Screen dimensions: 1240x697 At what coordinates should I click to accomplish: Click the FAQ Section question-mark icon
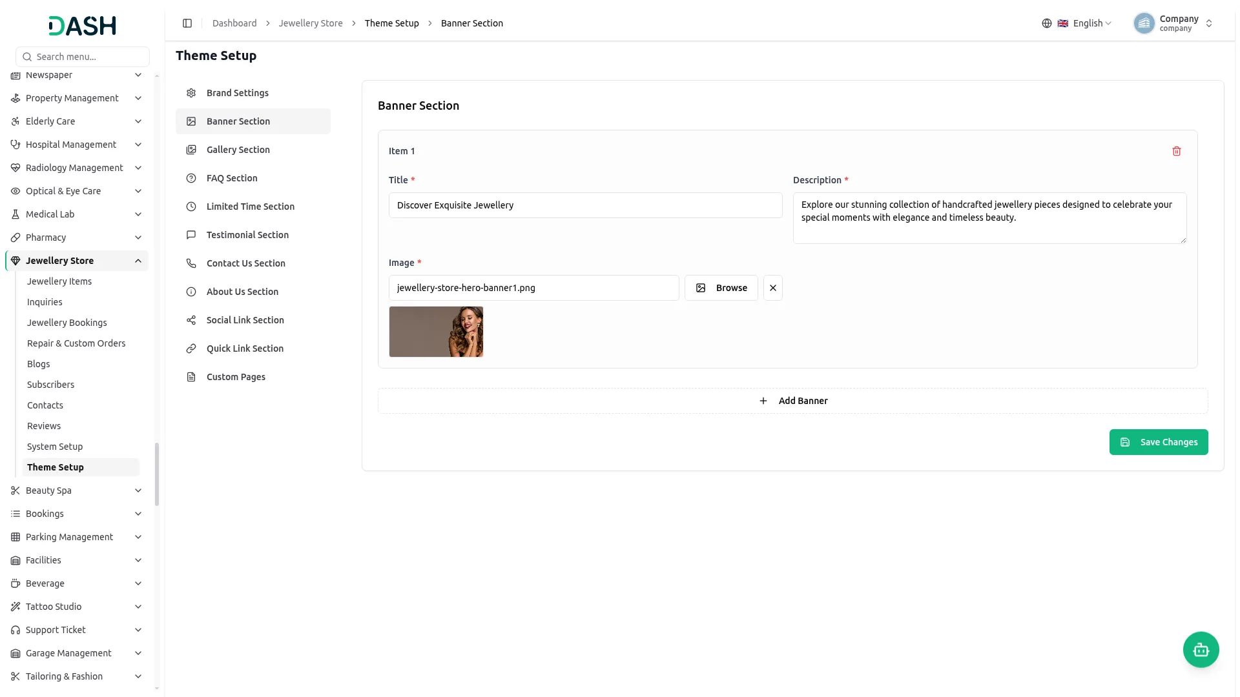pos(191,178)
